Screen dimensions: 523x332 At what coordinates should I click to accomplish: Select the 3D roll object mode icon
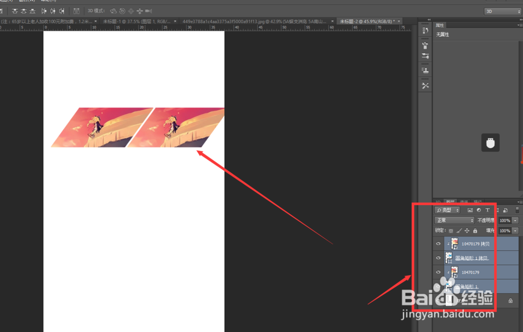coord(122,11)
